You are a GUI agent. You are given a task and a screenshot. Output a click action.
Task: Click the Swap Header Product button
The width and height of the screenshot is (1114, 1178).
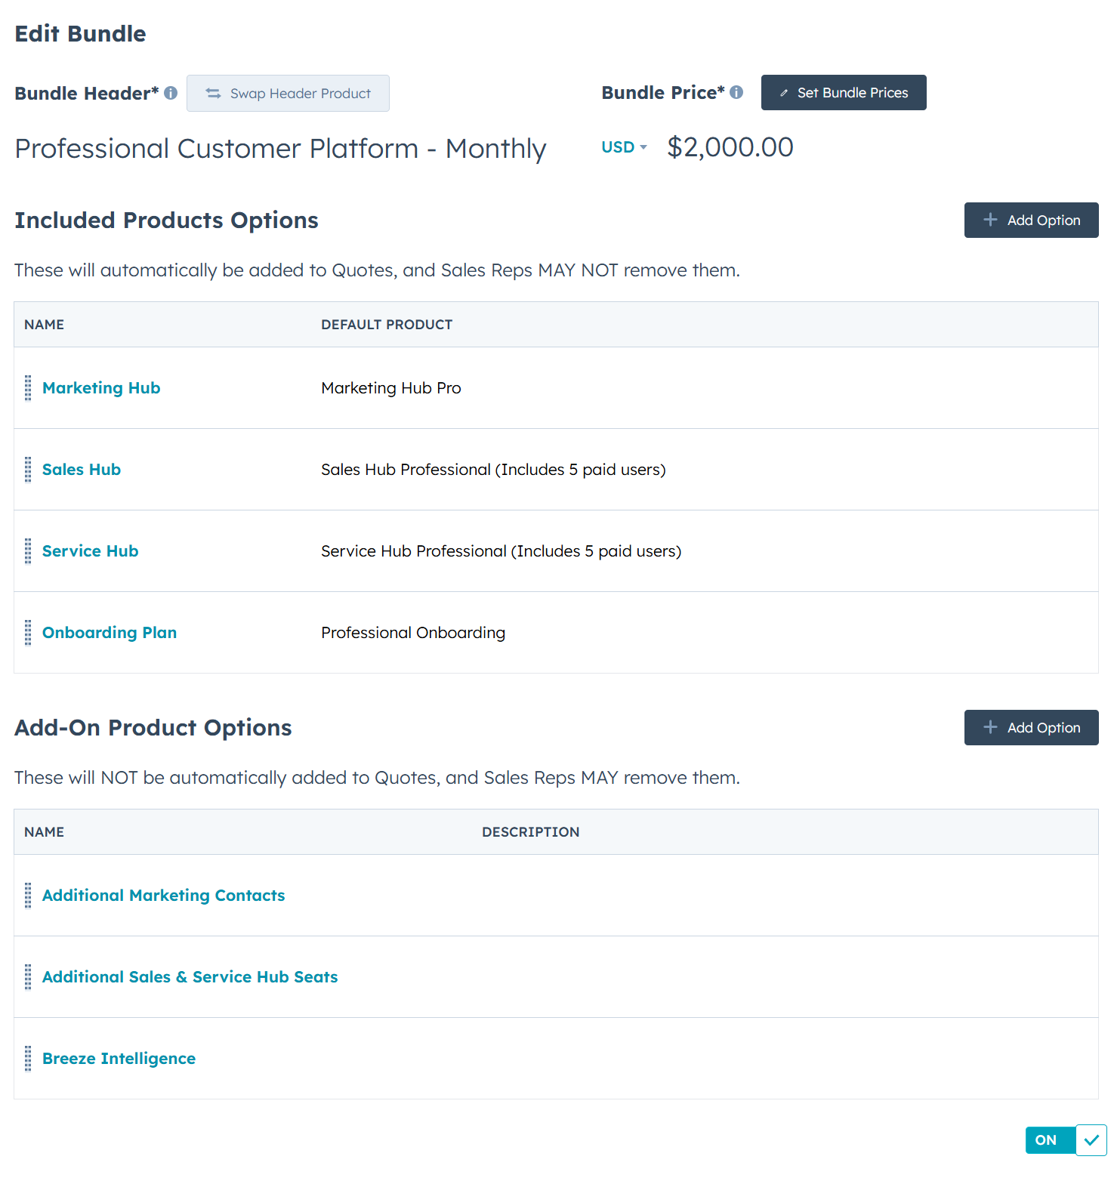(x=288, y=93)
